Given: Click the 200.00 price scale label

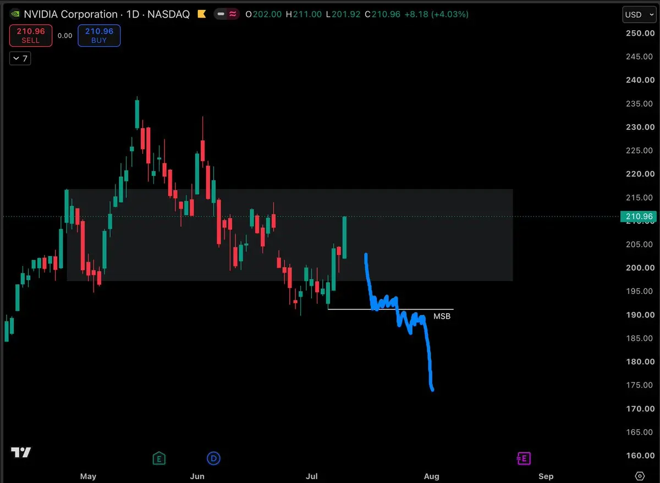Looking at the screenshot, I should tap(639, 268).
